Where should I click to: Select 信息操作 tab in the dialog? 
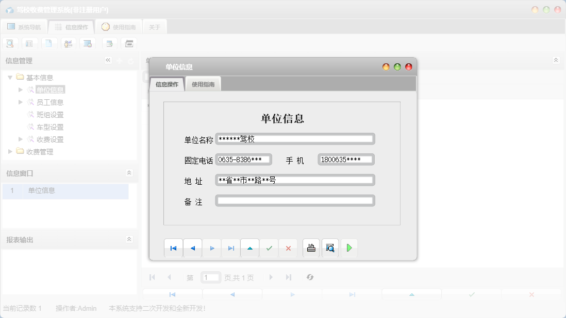[x=167, y=84]
